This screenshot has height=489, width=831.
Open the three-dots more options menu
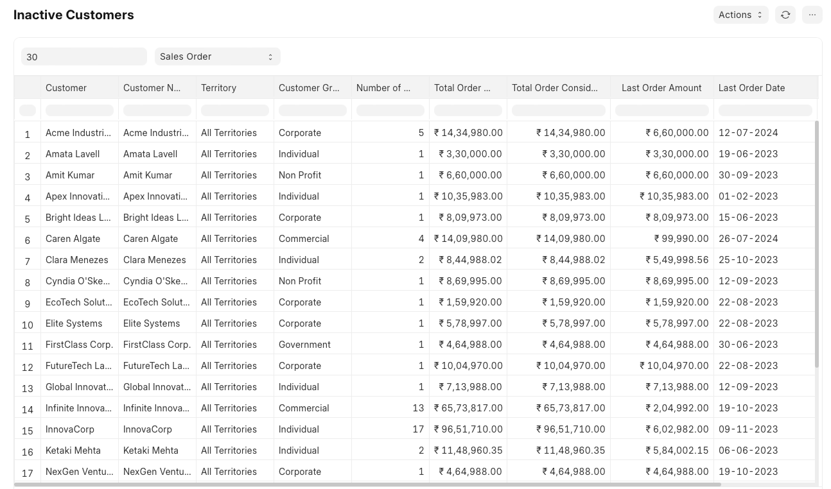[812, 15]
